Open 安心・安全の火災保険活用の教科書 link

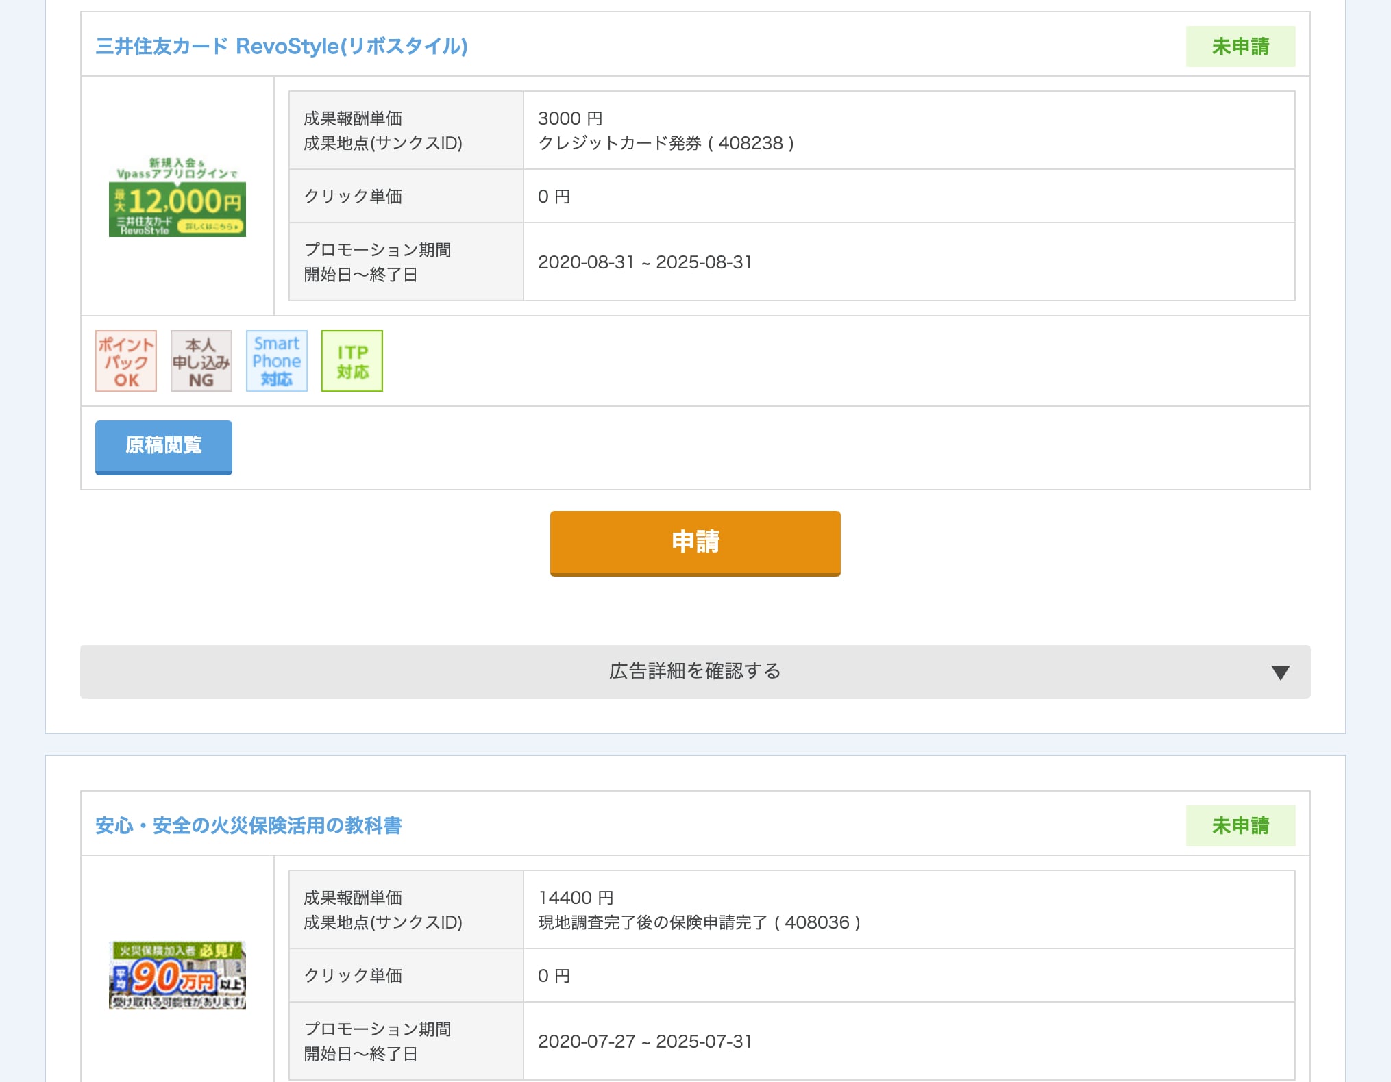click(249, 825)
